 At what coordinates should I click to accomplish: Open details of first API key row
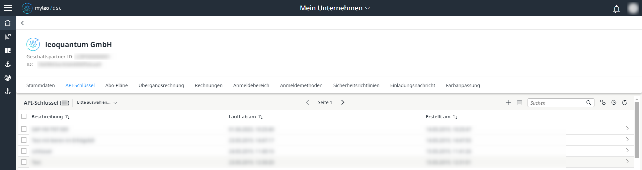pos(627,128)
